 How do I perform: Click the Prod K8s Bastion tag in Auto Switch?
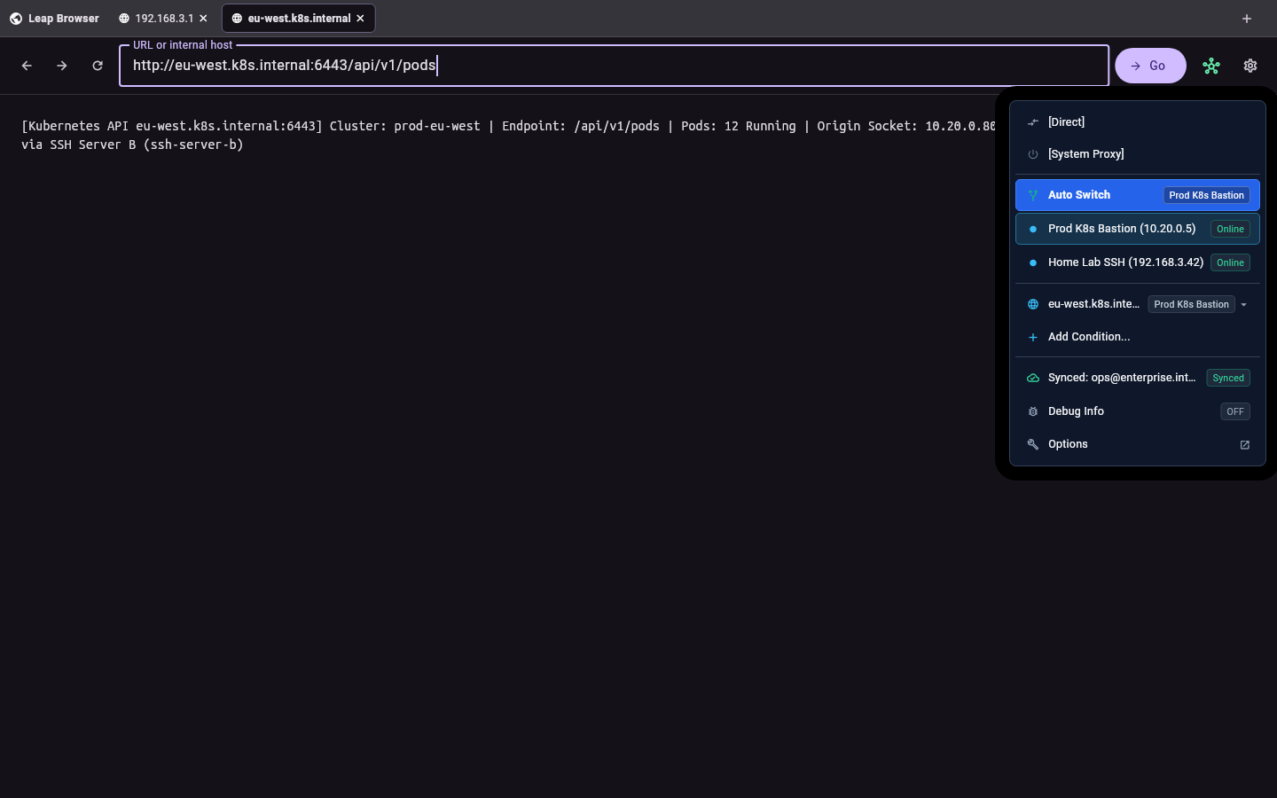pyautogui.click(x=1206, y=195)
